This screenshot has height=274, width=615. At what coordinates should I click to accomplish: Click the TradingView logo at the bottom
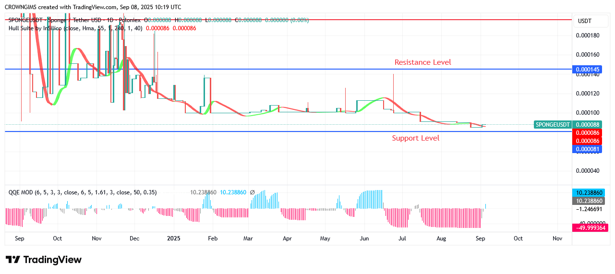[44, 260]
